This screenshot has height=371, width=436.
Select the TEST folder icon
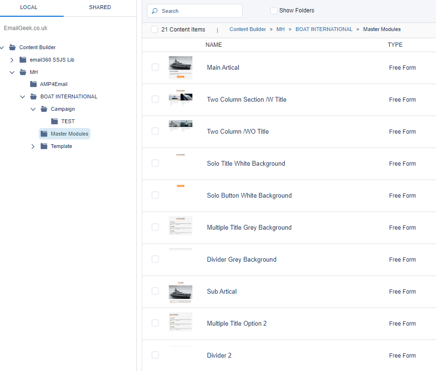[54, 121]
